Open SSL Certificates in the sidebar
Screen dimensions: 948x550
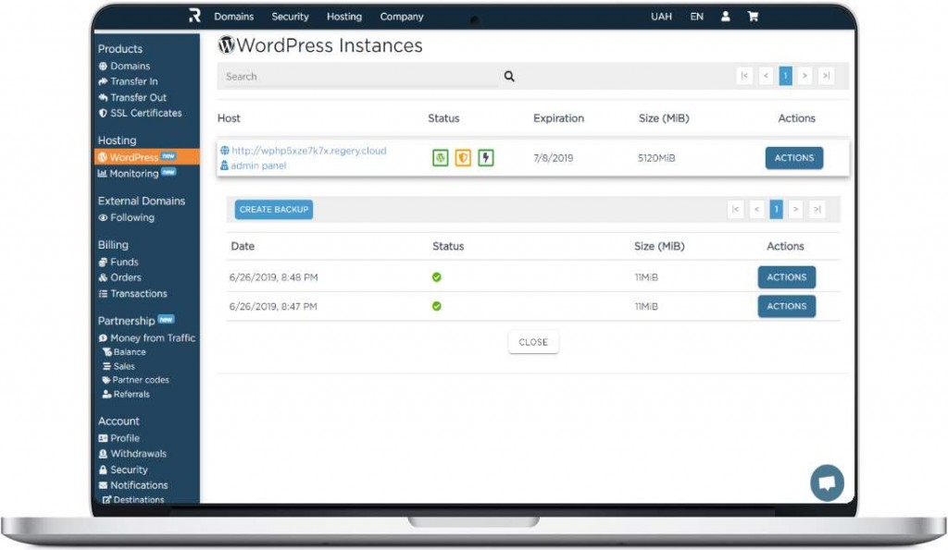click(141, 113)
